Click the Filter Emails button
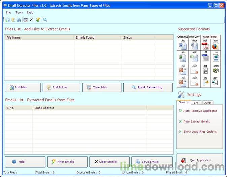227x177 pixels. 67,162
